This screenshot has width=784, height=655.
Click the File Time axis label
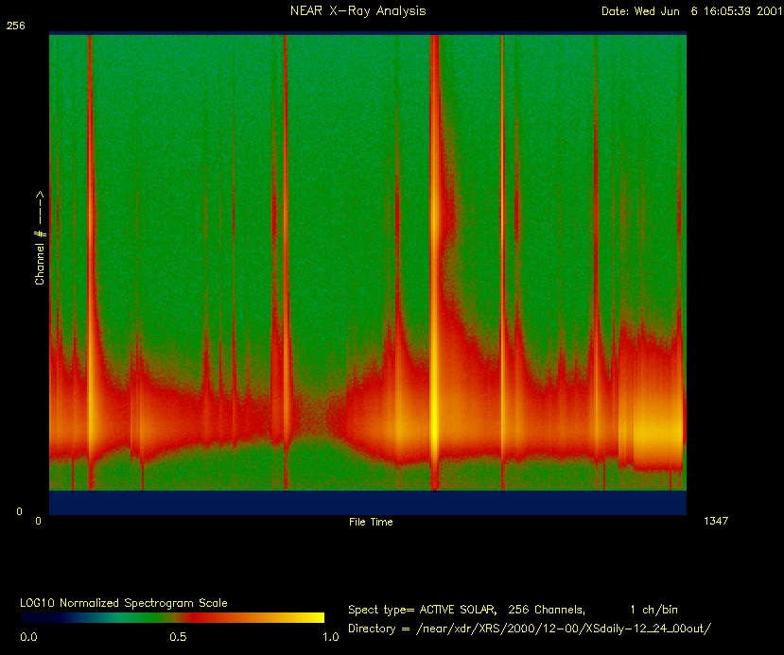(x=371, y=522)
